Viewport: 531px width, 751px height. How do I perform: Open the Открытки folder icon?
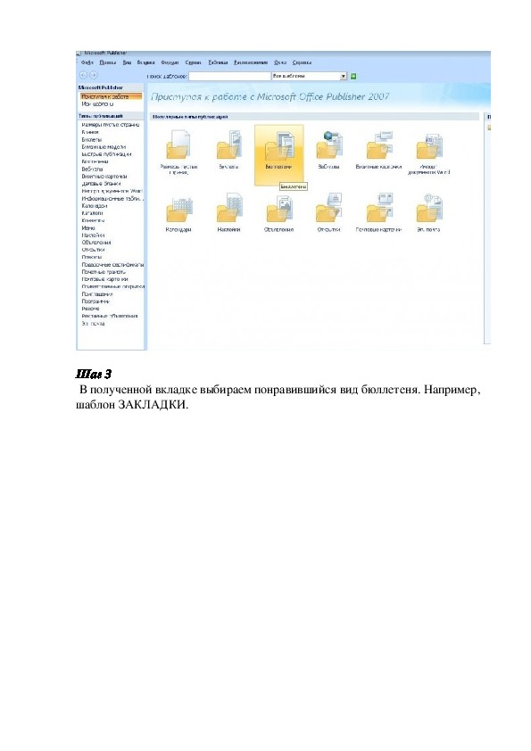(x=328, y=208)
